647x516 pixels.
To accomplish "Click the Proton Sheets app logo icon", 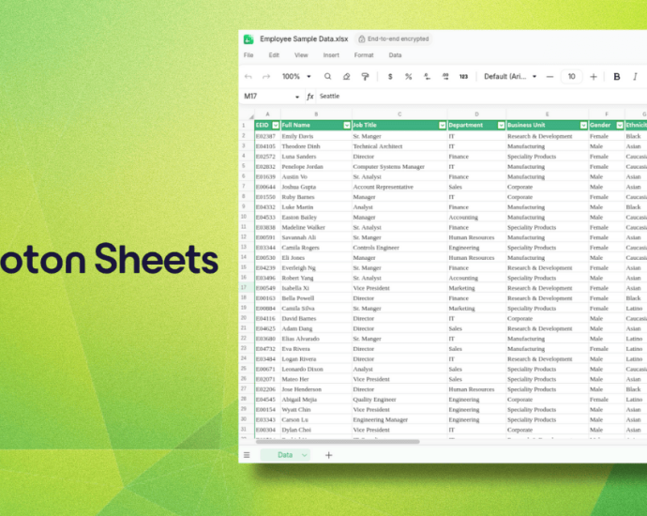I will tap(248, 39).
